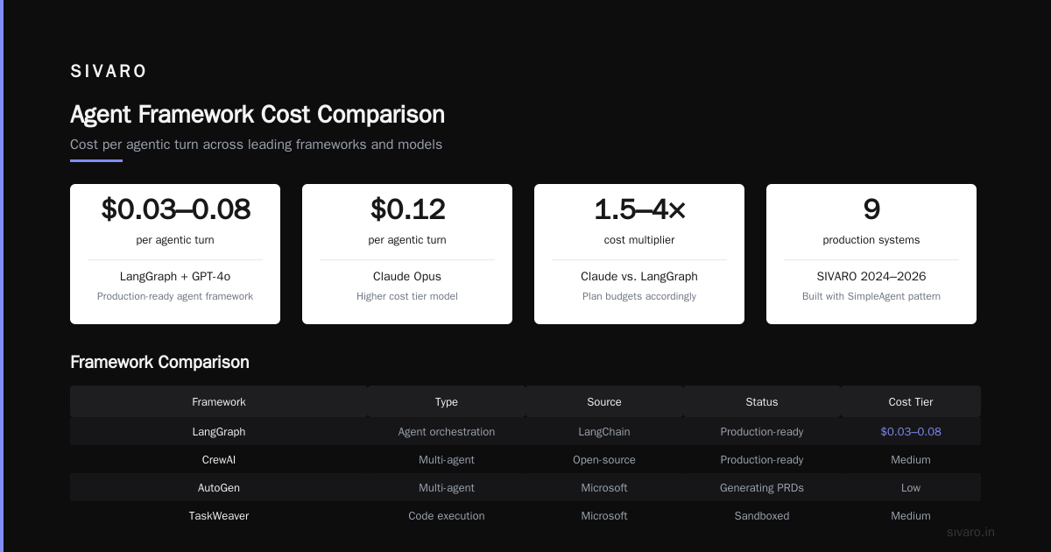Select the AutoGen framework row
The height and width of the screenshot is (552, 1051).
pyautogui.click(x=525, y=488)
